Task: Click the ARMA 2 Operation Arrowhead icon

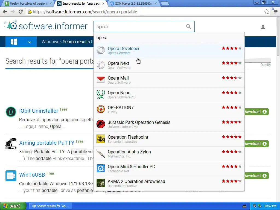Action: 101,183
